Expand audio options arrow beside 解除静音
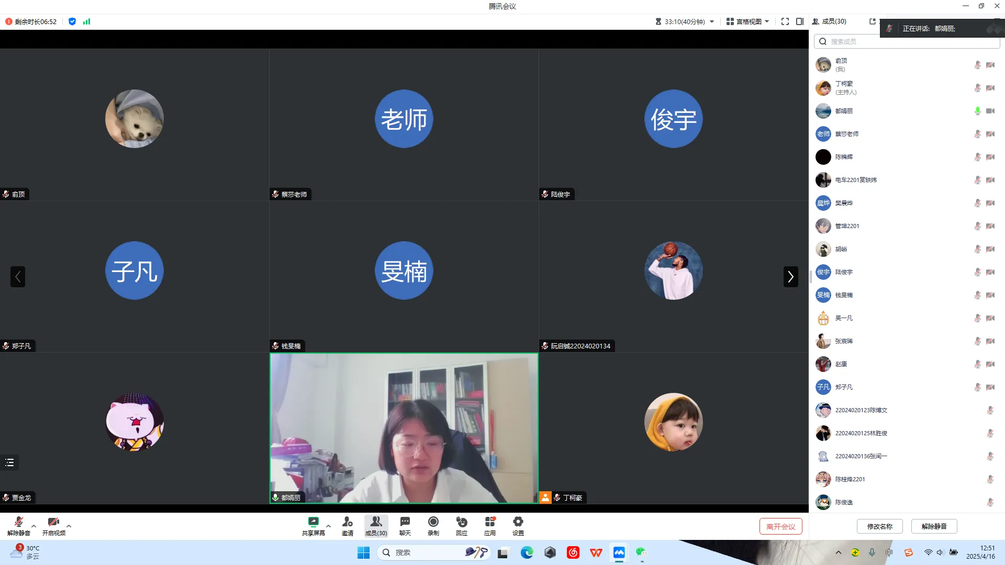Image resolution: width=1005 pixels, height=565 pixels. 34,526
